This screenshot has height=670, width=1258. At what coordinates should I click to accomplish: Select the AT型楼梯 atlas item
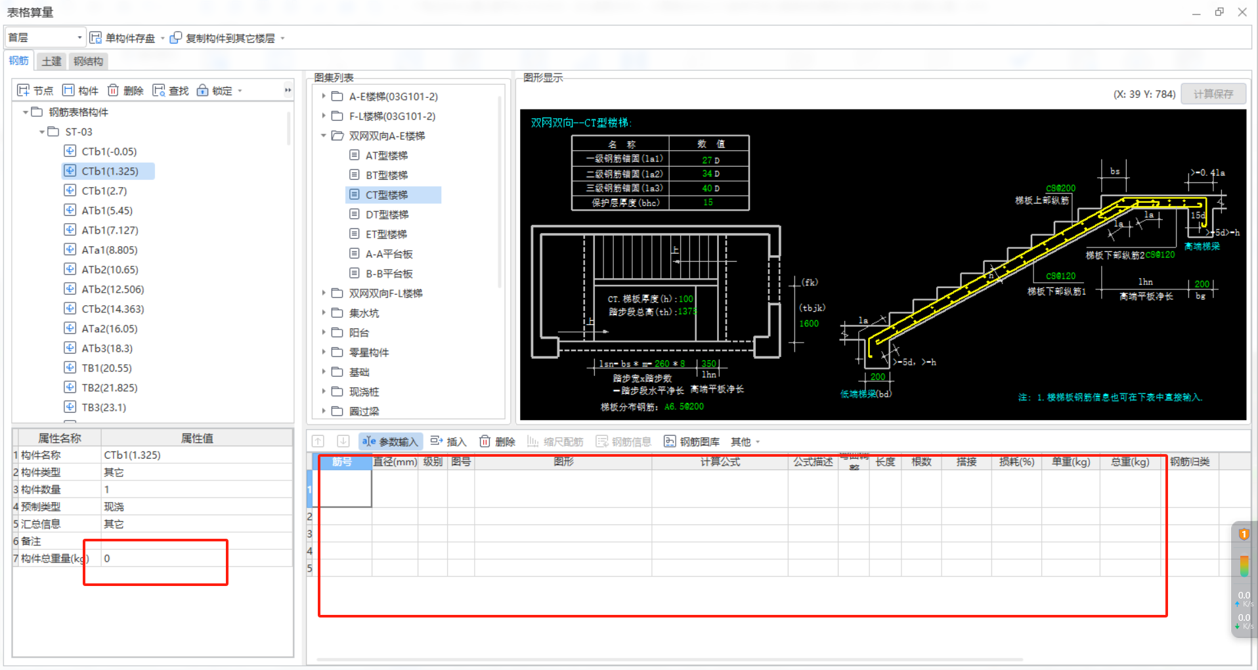pos(387,156)
